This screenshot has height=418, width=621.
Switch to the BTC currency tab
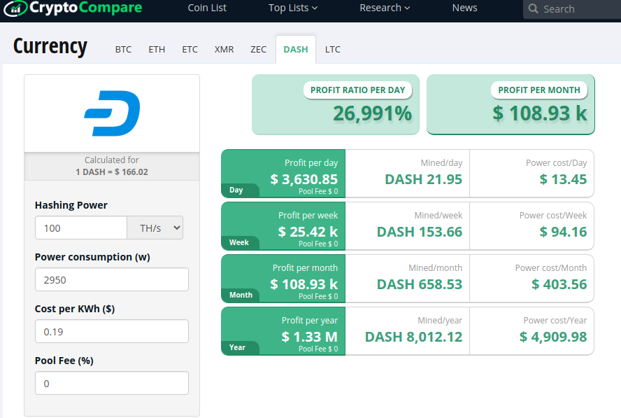[x=123, y=50]
